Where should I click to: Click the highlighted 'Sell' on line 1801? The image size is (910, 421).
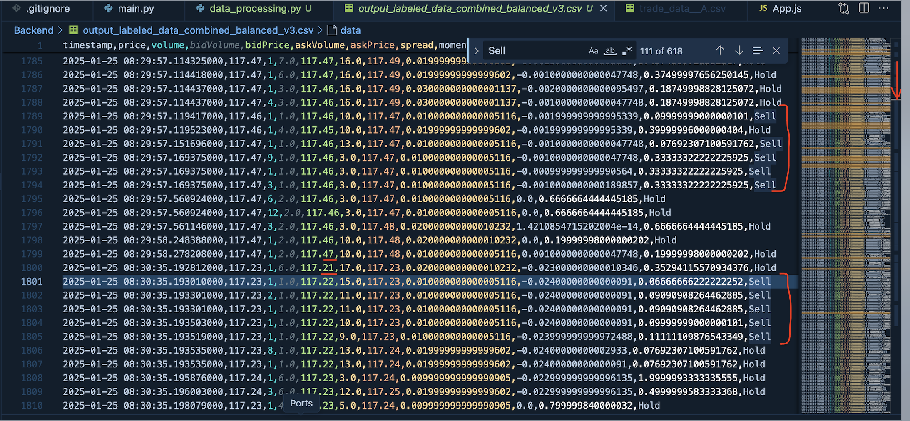(760, 282)
